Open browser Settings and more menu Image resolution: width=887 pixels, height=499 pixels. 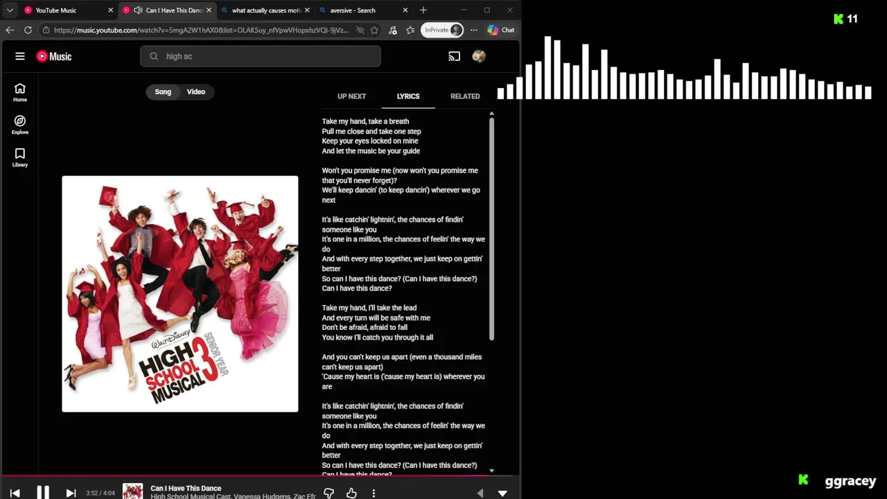[474, 30]
